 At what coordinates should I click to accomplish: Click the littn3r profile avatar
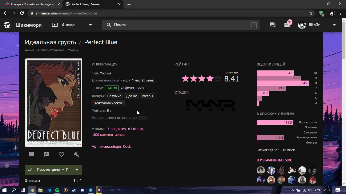point(302,25)
